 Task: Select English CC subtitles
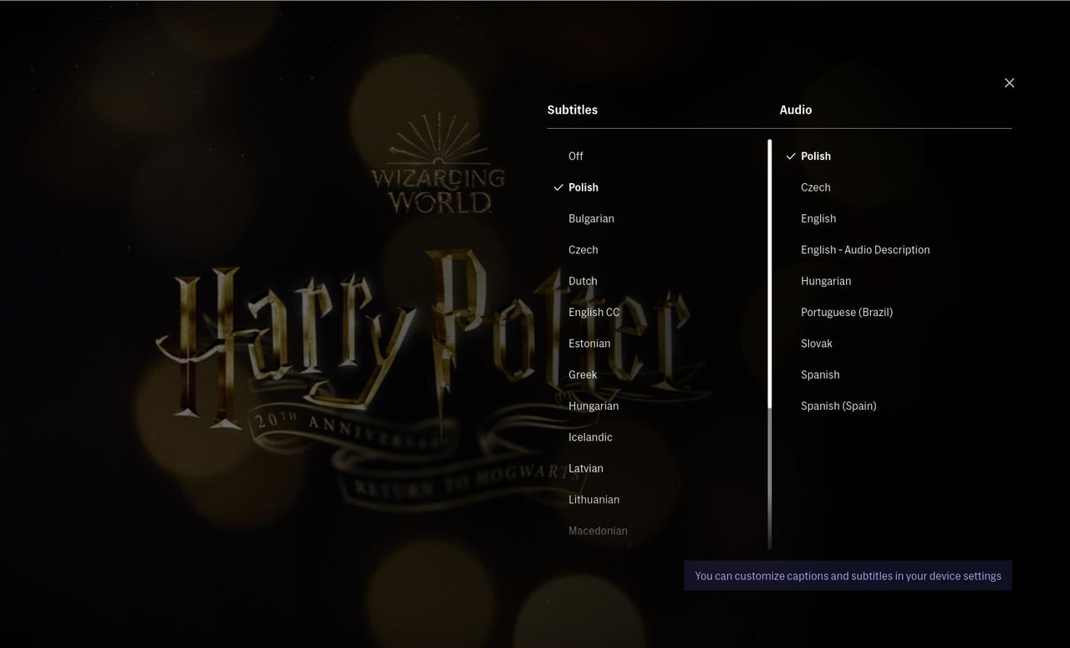[x=594, y=312]
